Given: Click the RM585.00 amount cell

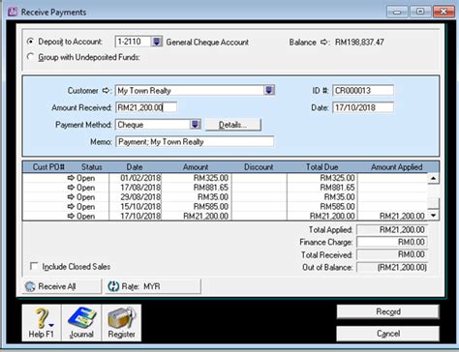Looking at the screenshot, I should [211, 206].
